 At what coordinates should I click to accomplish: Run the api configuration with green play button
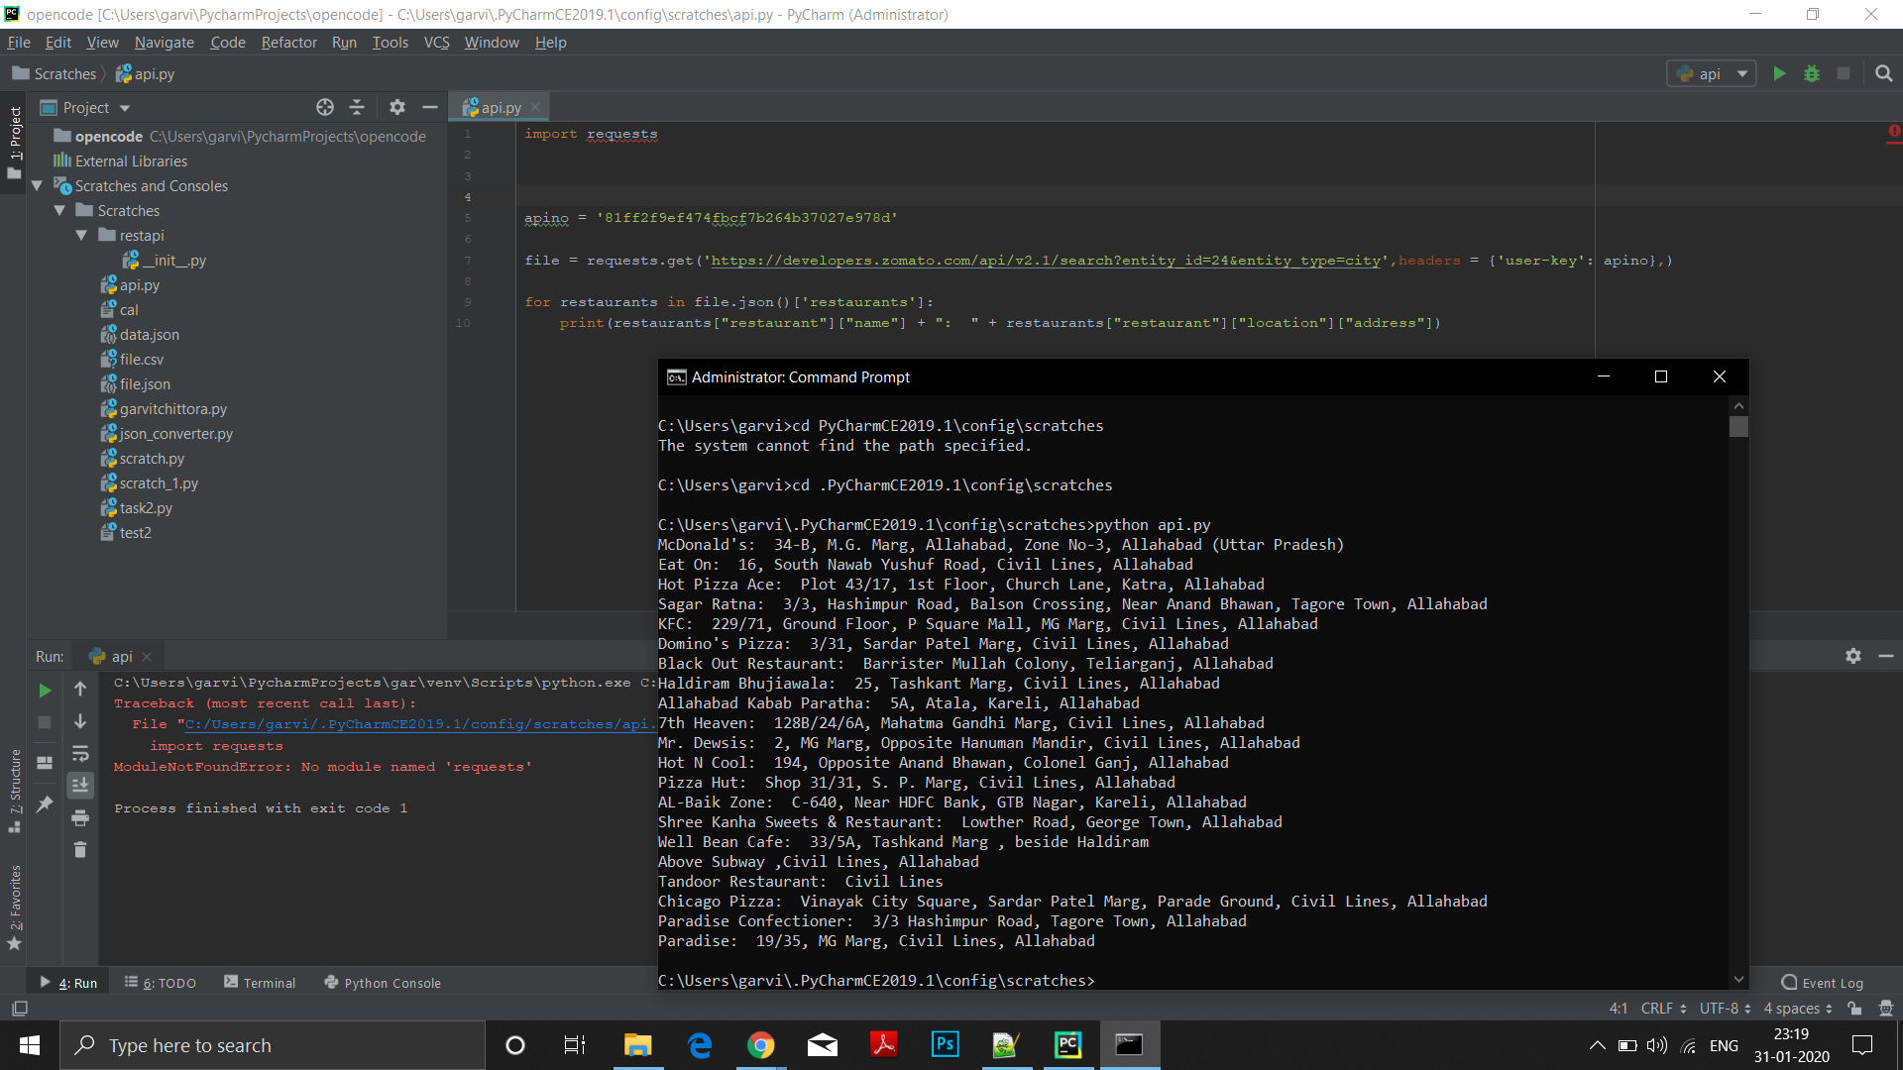1779,74
